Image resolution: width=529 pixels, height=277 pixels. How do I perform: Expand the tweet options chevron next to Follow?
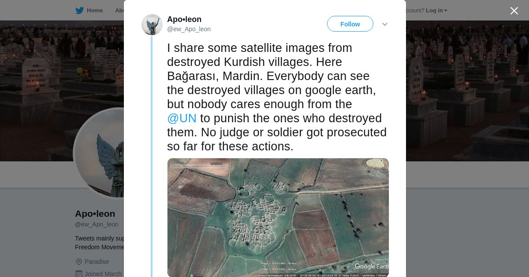pos(385,24)
